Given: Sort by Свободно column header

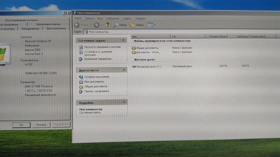Looking at the screenshot, I should [x=238, y=36].
